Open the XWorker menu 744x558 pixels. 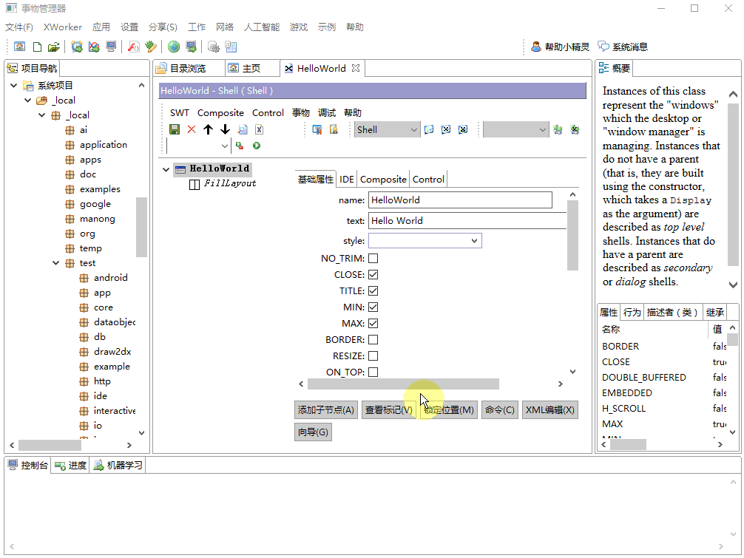click(x=63, y=27)
